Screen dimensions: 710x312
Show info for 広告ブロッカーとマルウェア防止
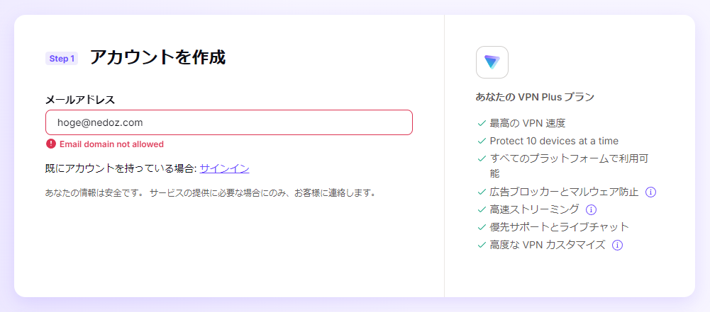pos(650,192)
